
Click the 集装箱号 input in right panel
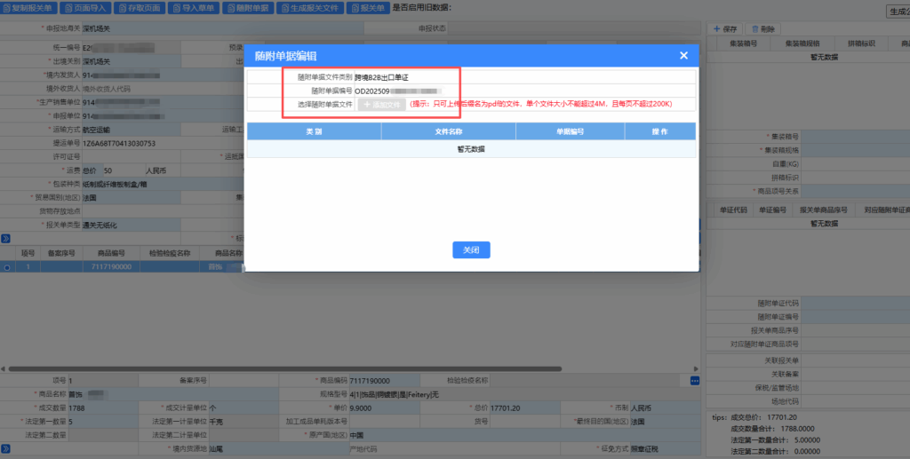(x=855, y=137)
